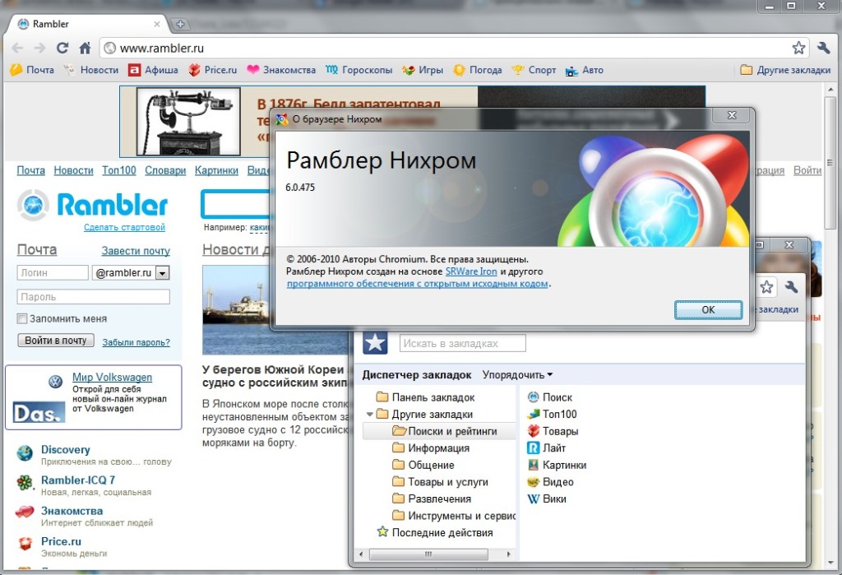Image resolution: width=842 pixels, height=575 pixels.
Task: Focus the Пароль input field
Action: (x=94, y=297)
